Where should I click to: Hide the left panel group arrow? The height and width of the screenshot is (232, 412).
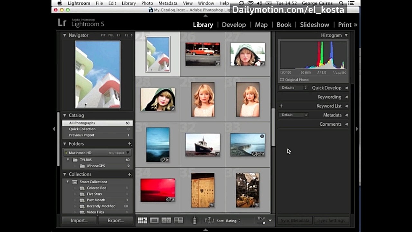54,129
